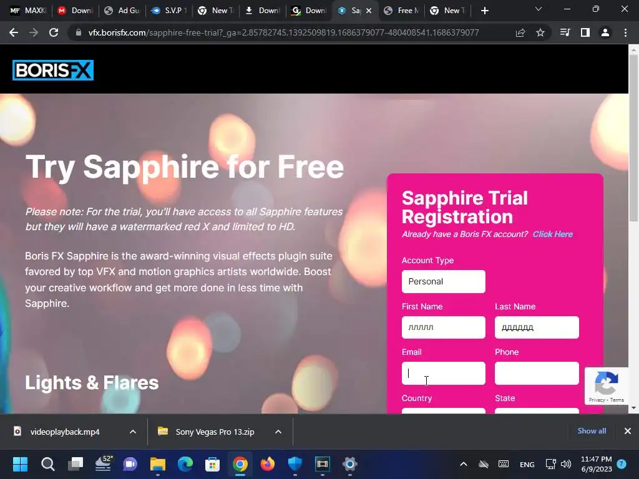Click the 'Click Here' login link
Screen dimensions: 639x479
(x=553, y=235)
